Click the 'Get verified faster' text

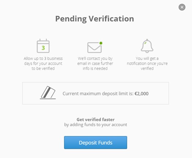pyautogui.click(x=96, y=120)
